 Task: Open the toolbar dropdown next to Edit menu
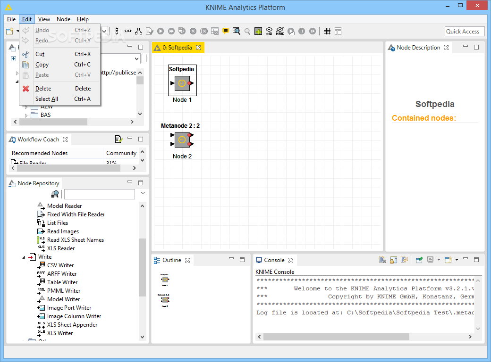[105, 31]
